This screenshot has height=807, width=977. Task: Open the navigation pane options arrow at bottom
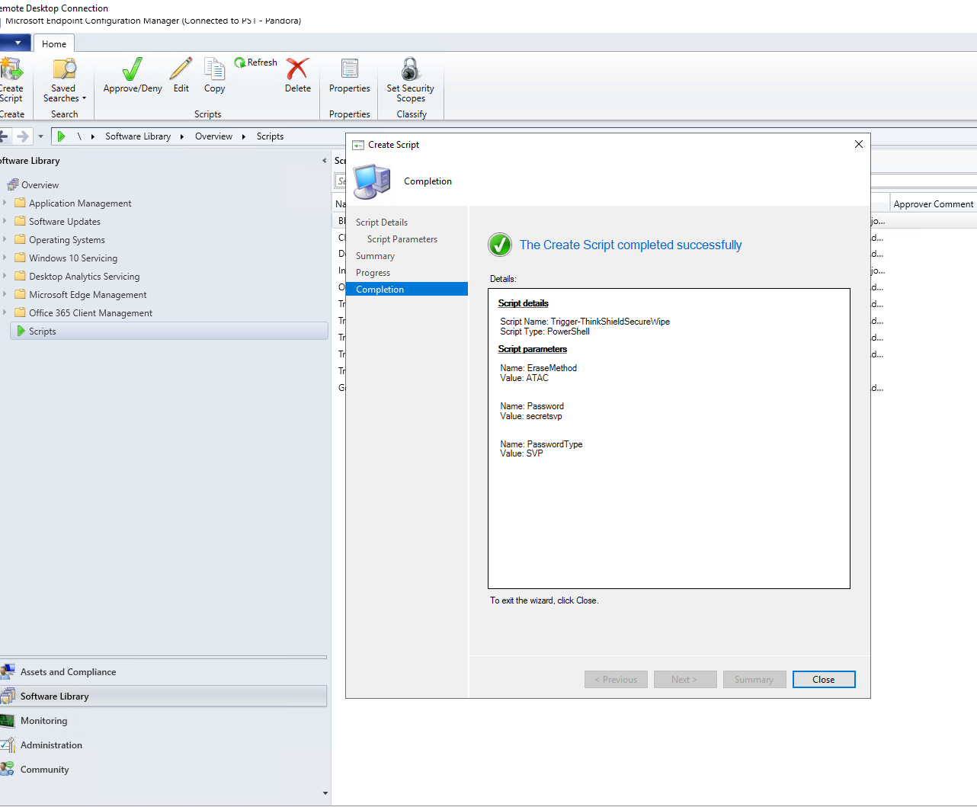click(x=325, y=793)
